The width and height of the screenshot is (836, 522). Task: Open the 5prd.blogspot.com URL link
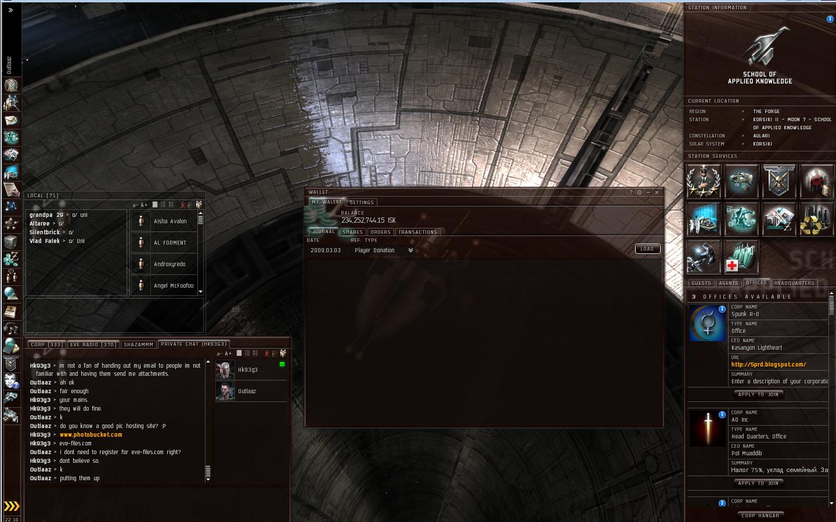tap(769, 364)
